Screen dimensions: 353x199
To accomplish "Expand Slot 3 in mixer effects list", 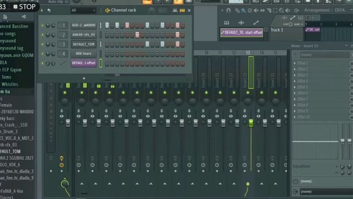I will (295, 75).
